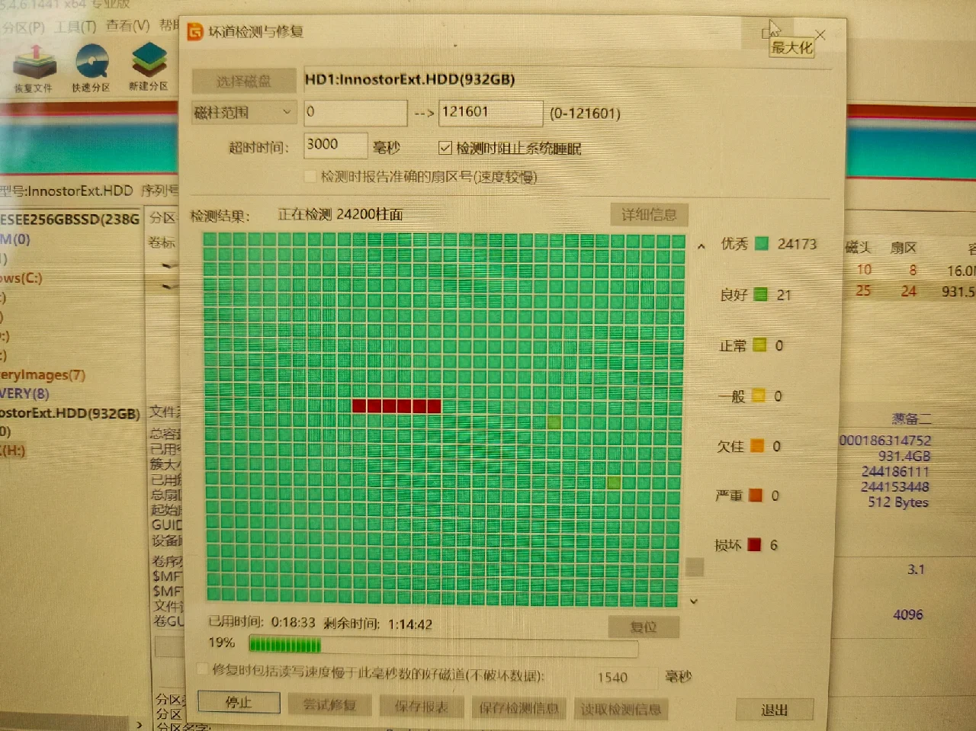Image resolution: width=976 pixels, height=731 pixels.
Task: Click the red 损坏 (Damaged) legend square
Action: tap(754, 545)
